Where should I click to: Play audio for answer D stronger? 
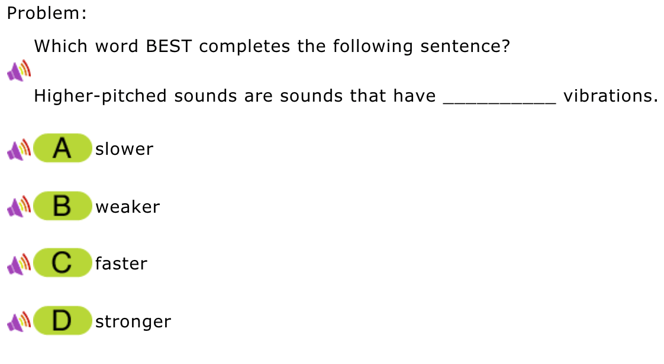[19, 321]
